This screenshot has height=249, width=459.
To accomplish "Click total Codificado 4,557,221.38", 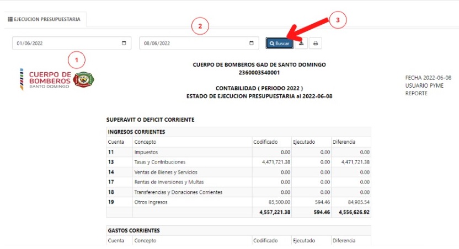I will coord(275,212).
